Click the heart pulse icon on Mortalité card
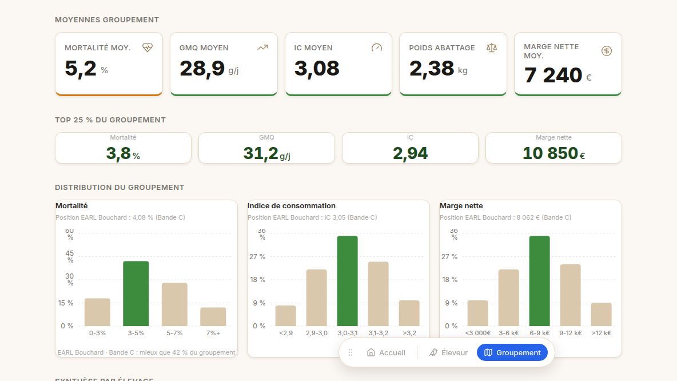Screen dimensions: 677x381 pyautogui.click(x=147, y=47)
